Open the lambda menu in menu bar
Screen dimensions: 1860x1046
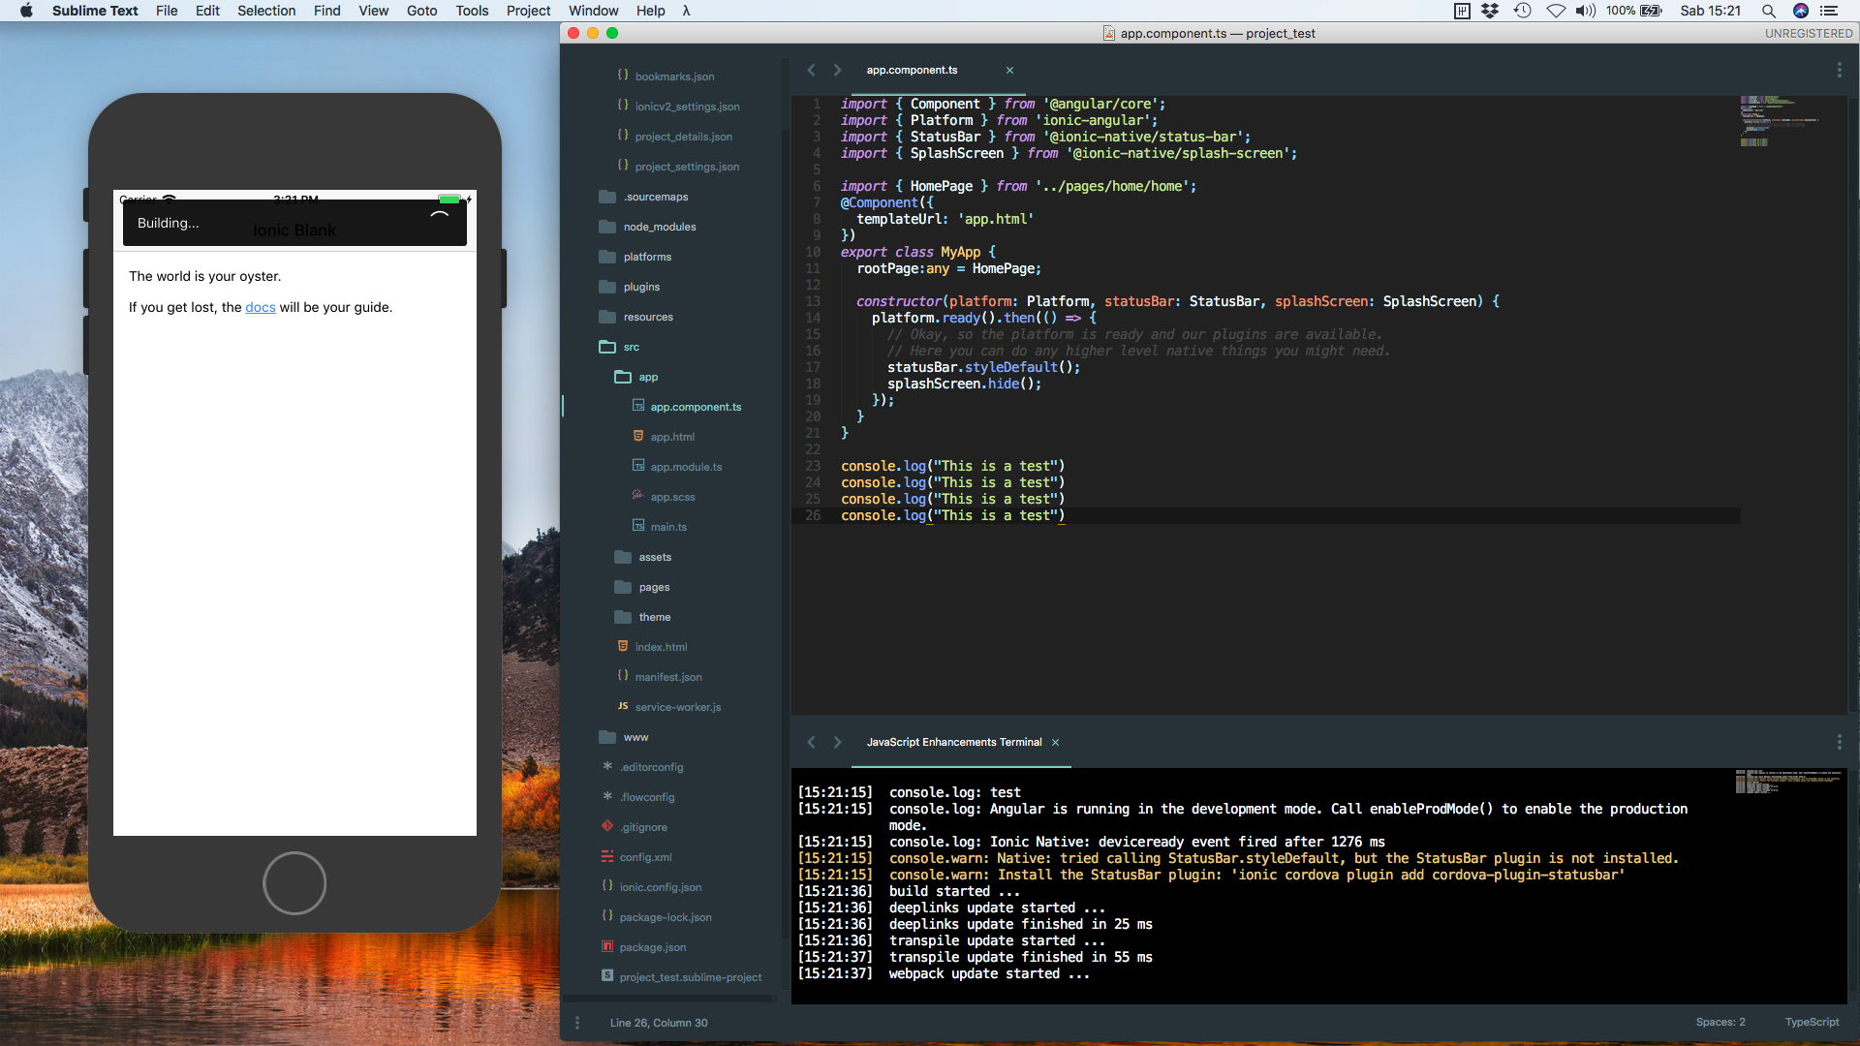pos(686,11)
